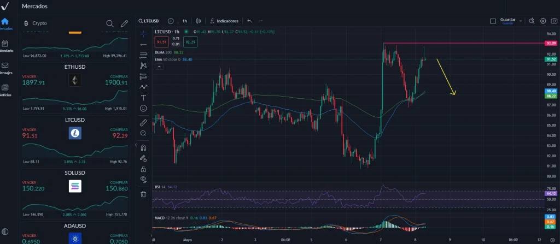Open time axis settings gear at bottom right
560x244 pixels.
553,240
